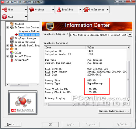The height and width of the screenshot is (129, 136).
Task: Click the tree panel scroll-right arrow
Action: pos(38,84)
